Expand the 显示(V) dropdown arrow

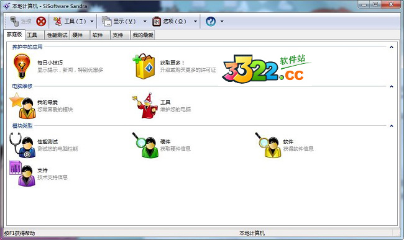tap(145, 21)
